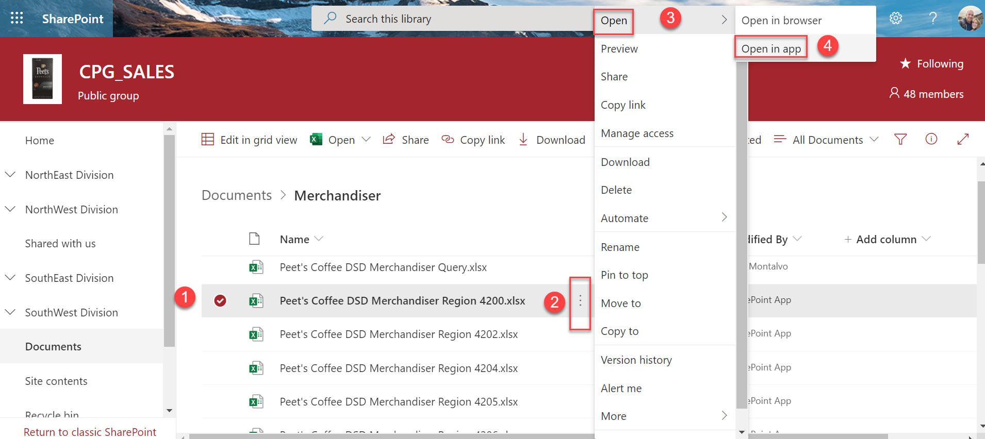Open the Name column sort dropdown

click(319, 239)
